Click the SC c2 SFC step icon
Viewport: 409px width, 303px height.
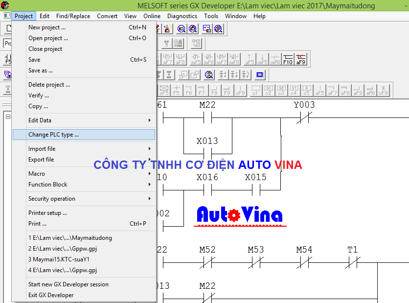[x=269, y=91]
